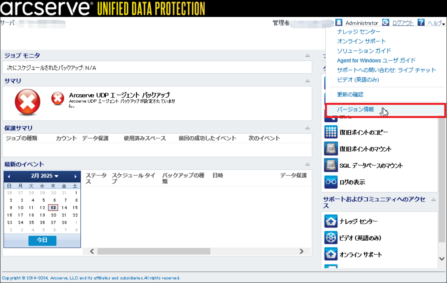Image resolution: width=447 pixels, height=283 pixels.
Task: Click the ステータス column header
Action: pyautogui.click(x=96, y=178)
